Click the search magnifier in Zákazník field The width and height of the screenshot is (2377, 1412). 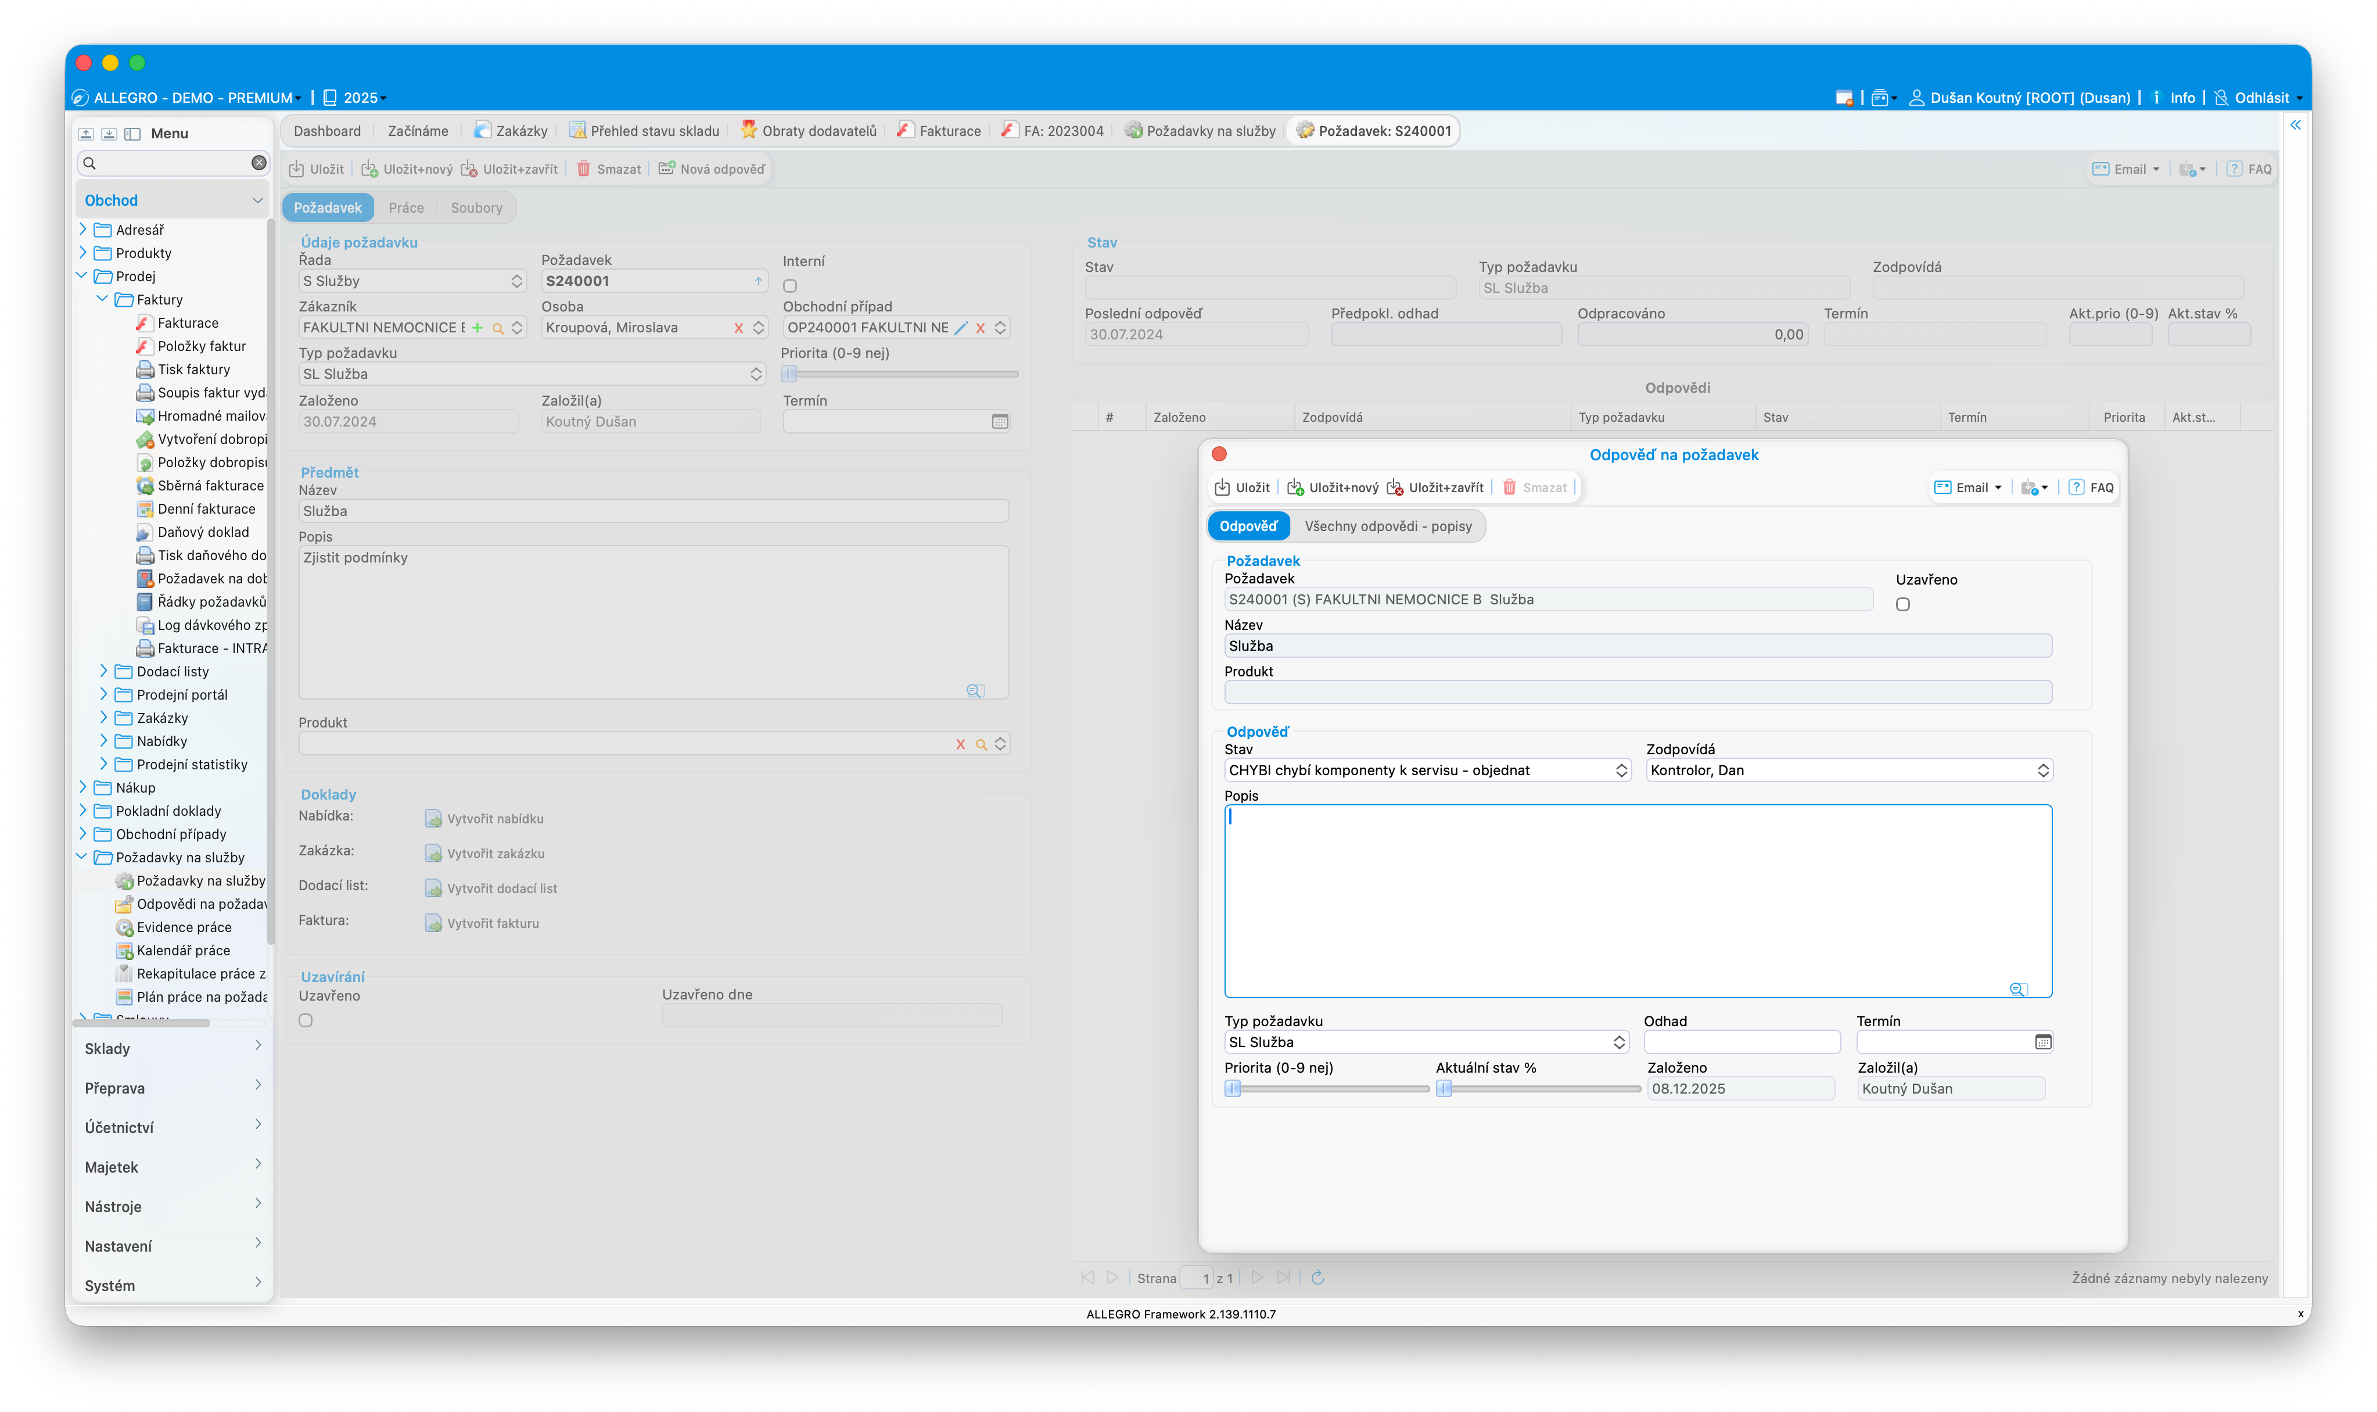[x=497, y=327]
